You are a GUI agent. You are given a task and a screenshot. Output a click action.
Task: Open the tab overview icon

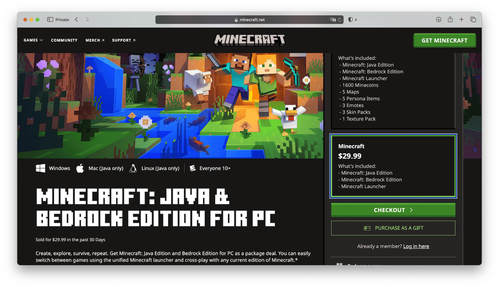tap(473, 19)
